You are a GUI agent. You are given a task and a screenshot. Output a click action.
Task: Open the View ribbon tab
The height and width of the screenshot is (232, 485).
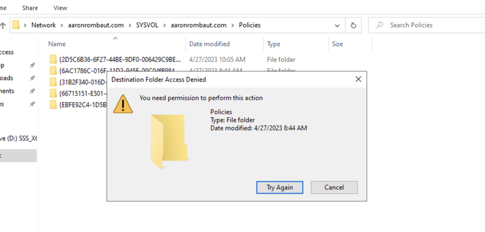(x=60, y=8)
